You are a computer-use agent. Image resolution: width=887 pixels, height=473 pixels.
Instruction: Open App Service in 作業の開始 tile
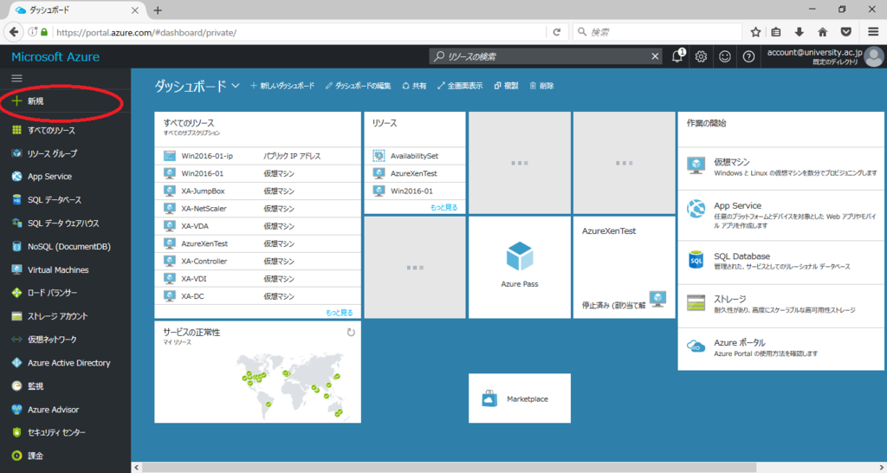pos(780,215)
